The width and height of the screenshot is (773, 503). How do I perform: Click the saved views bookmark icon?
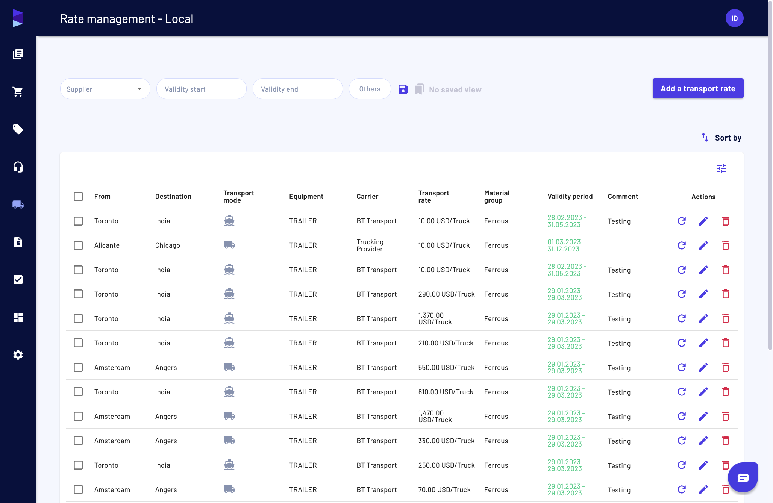(419, 89)
